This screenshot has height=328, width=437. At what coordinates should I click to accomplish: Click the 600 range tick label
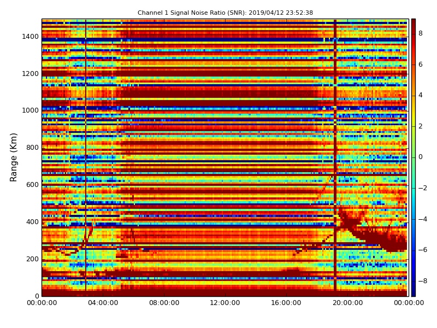coord(32,185)
